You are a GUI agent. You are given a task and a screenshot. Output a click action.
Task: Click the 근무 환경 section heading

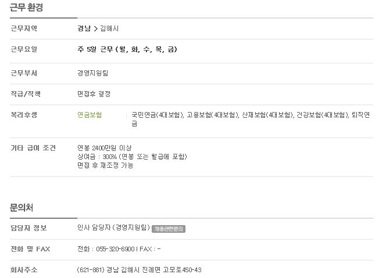click(26, 7)
